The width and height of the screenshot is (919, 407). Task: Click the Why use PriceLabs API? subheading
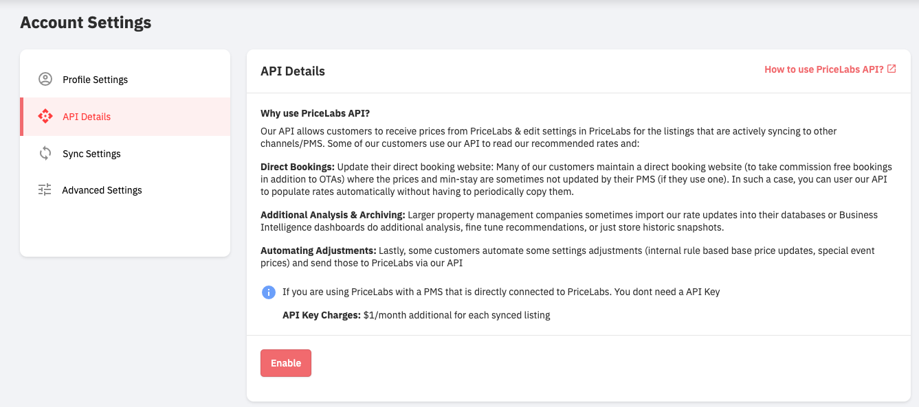point(315,113)
